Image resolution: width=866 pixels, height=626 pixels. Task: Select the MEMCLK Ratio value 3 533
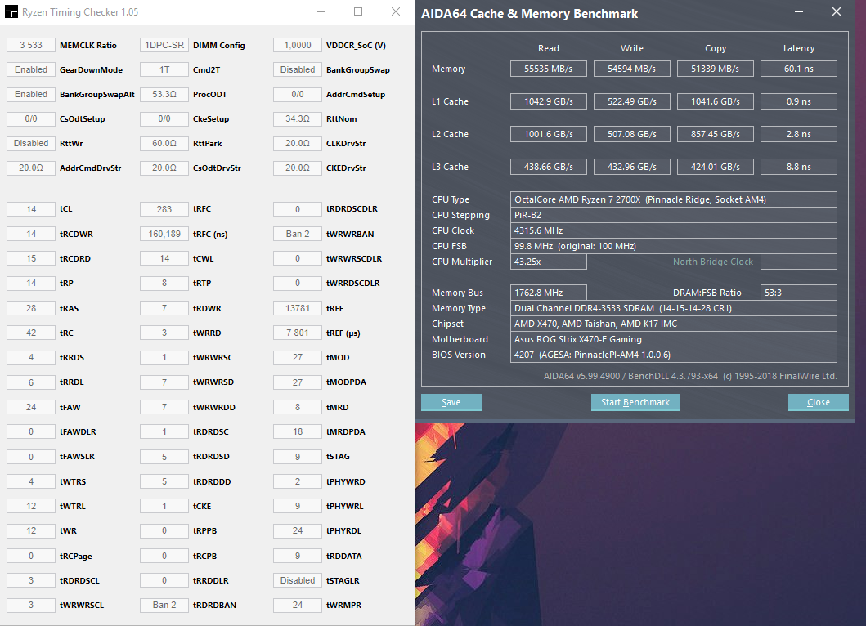pos(31,45)
